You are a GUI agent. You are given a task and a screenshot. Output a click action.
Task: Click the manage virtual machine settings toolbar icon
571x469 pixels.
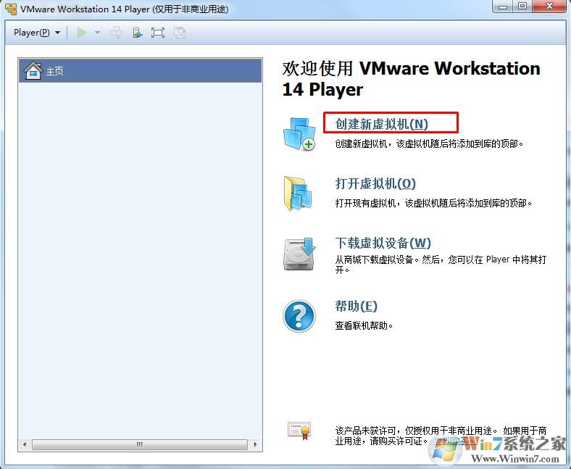pyautogui.click(x=137, y=33)
